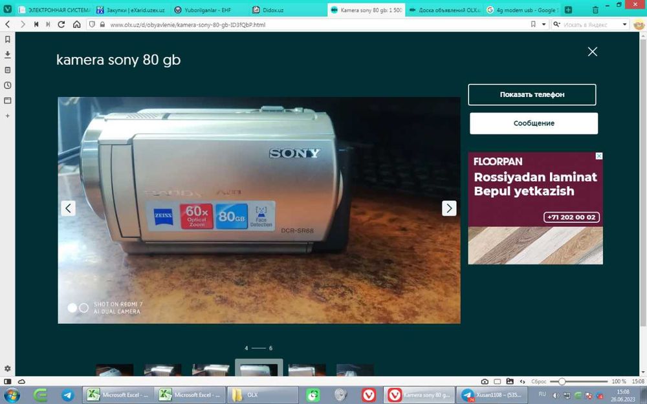Switch to the Yuborilganlar - EHF tab
The width and height of the screenshot is (647, 404).
(209, 10)
